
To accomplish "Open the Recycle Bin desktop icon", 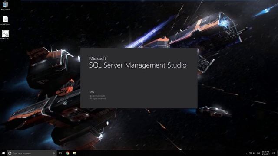I will tap(5, 6).
